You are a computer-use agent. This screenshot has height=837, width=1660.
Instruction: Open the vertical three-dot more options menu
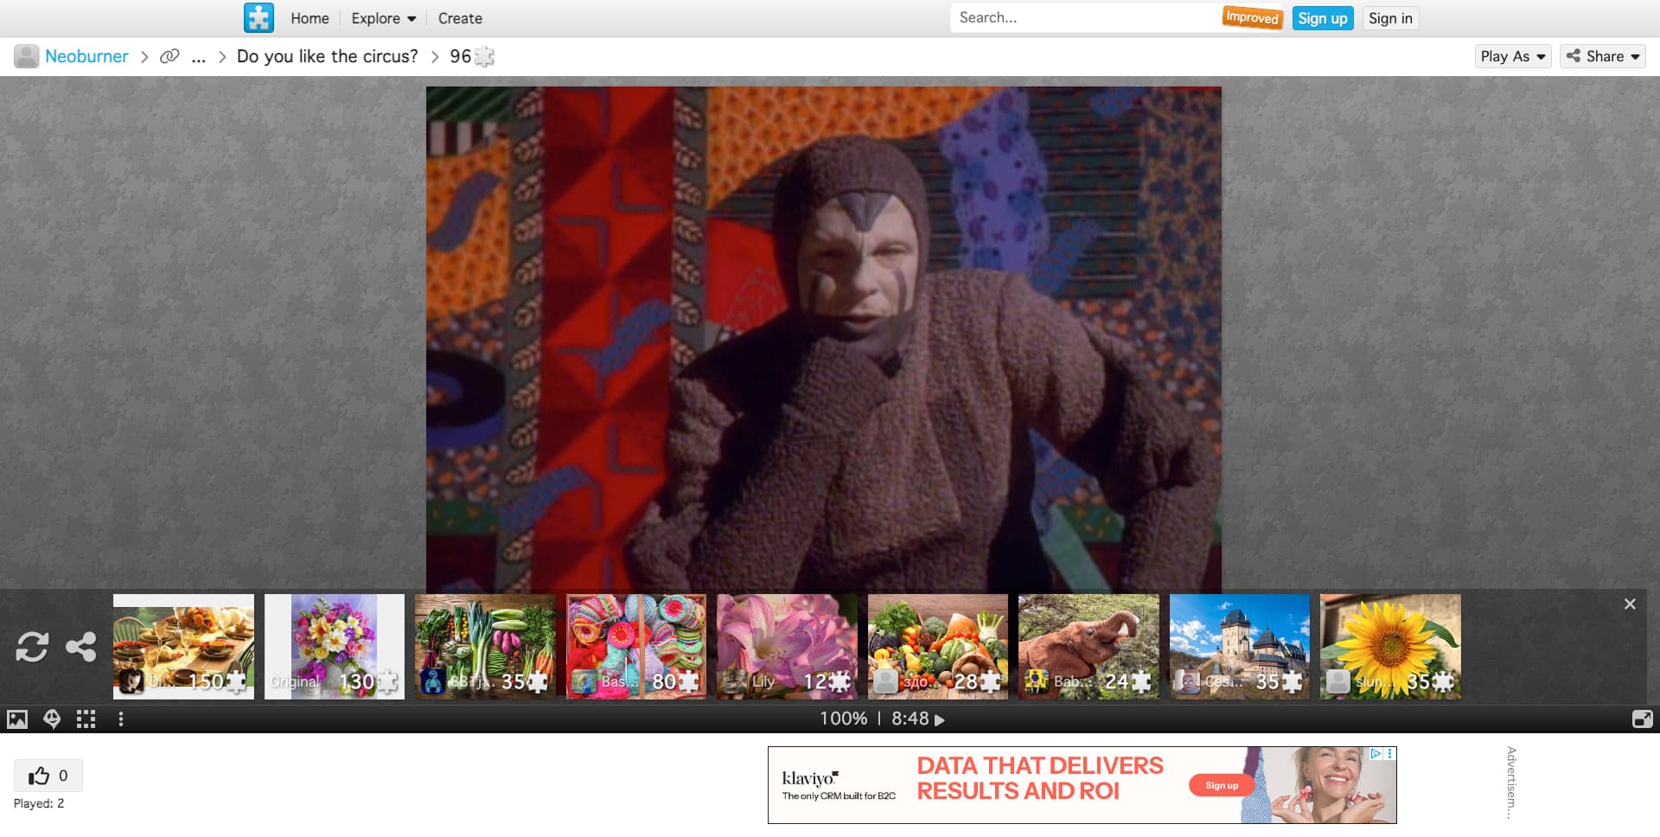(121, 719)
